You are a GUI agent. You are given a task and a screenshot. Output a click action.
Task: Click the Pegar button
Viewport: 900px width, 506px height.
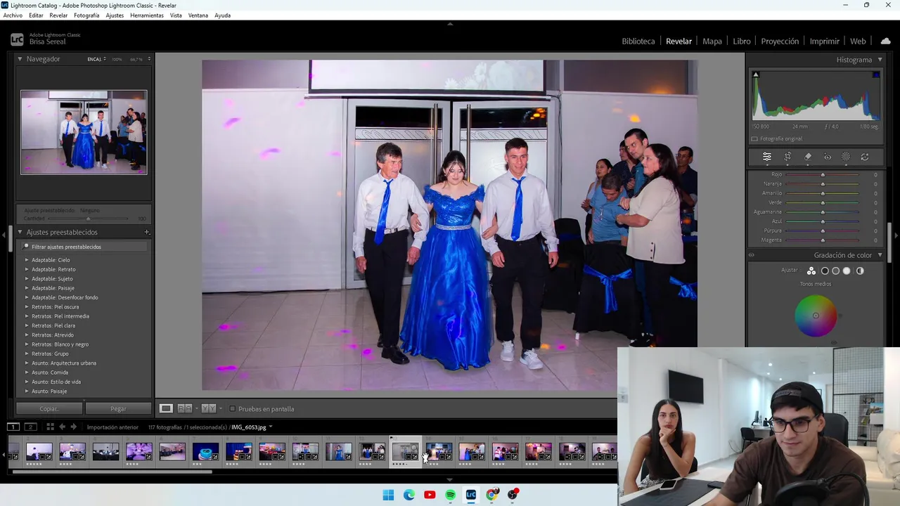click(x=118, y=408)
